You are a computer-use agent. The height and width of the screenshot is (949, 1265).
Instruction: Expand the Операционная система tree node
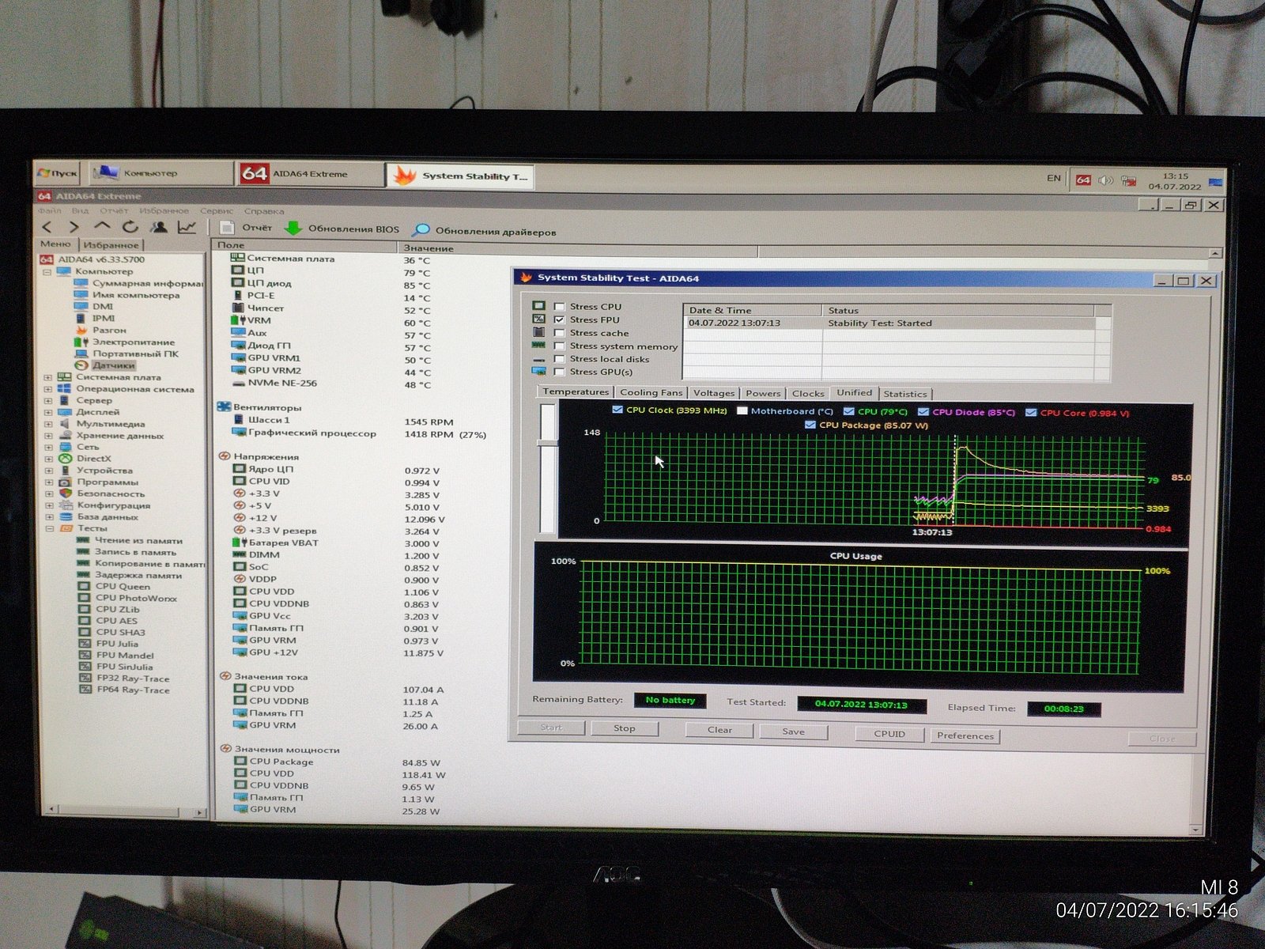pyautogui.click(x=48, y=389)
